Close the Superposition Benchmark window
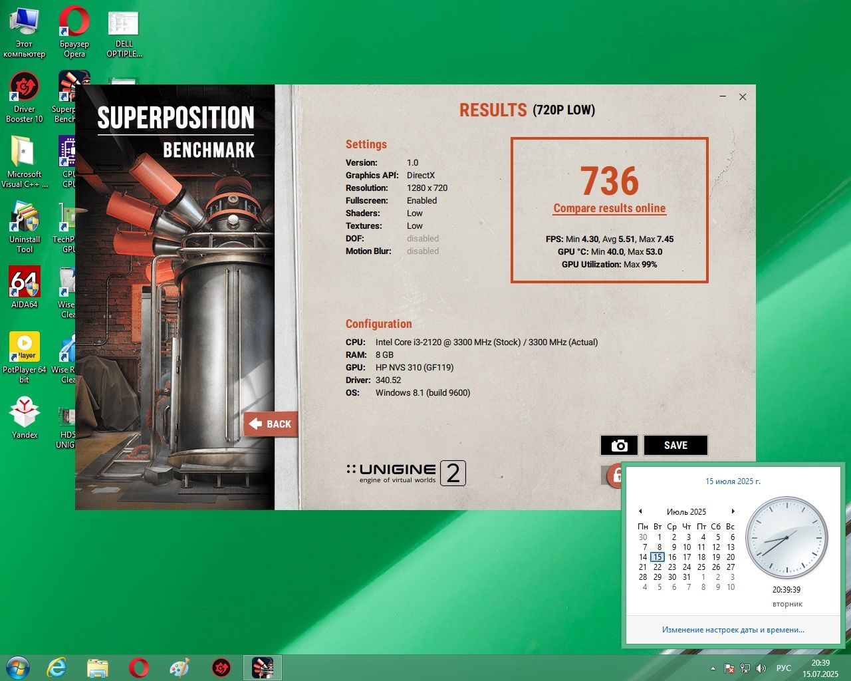Viewport: 851px width, 681px height. click(743, 97)
